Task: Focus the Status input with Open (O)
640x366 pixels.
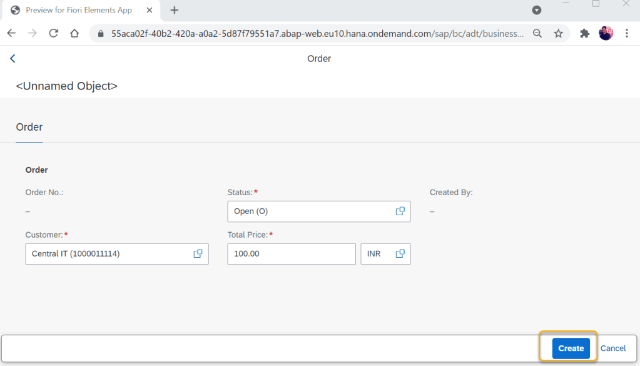Action: 319,211
